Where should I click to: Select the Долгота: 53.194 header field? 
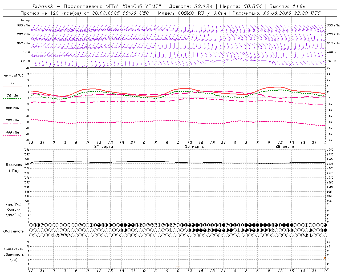click(191, 6)
